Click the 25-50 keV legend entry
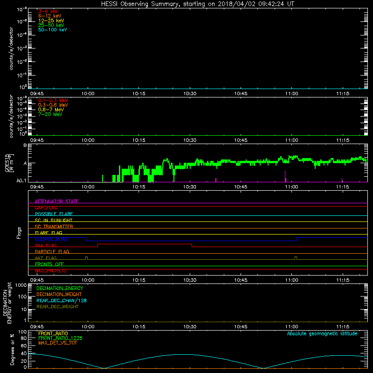The width and height of the screenshot is (373, 373). coord(51,25)
